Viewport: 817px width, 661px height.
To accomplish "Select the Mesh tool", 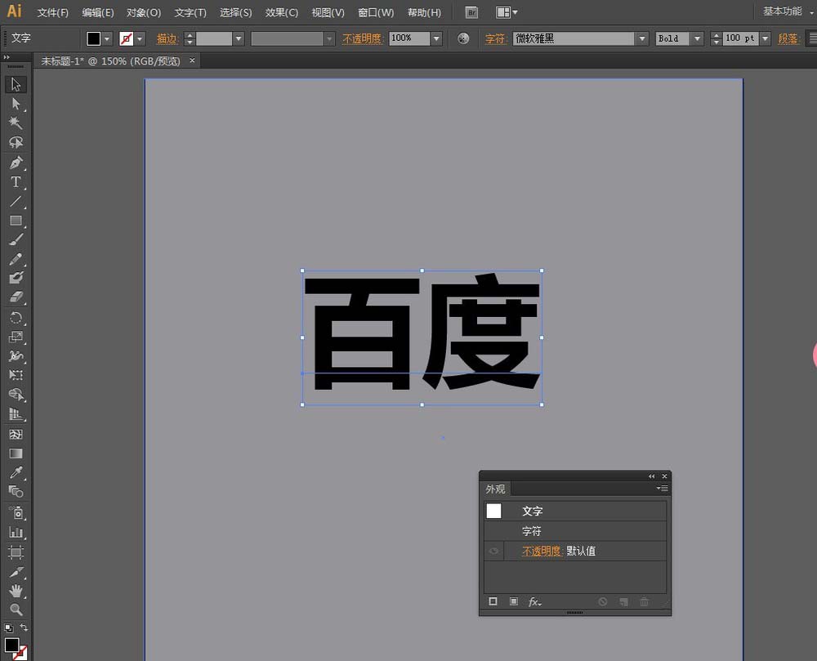I will click(16, 434).
